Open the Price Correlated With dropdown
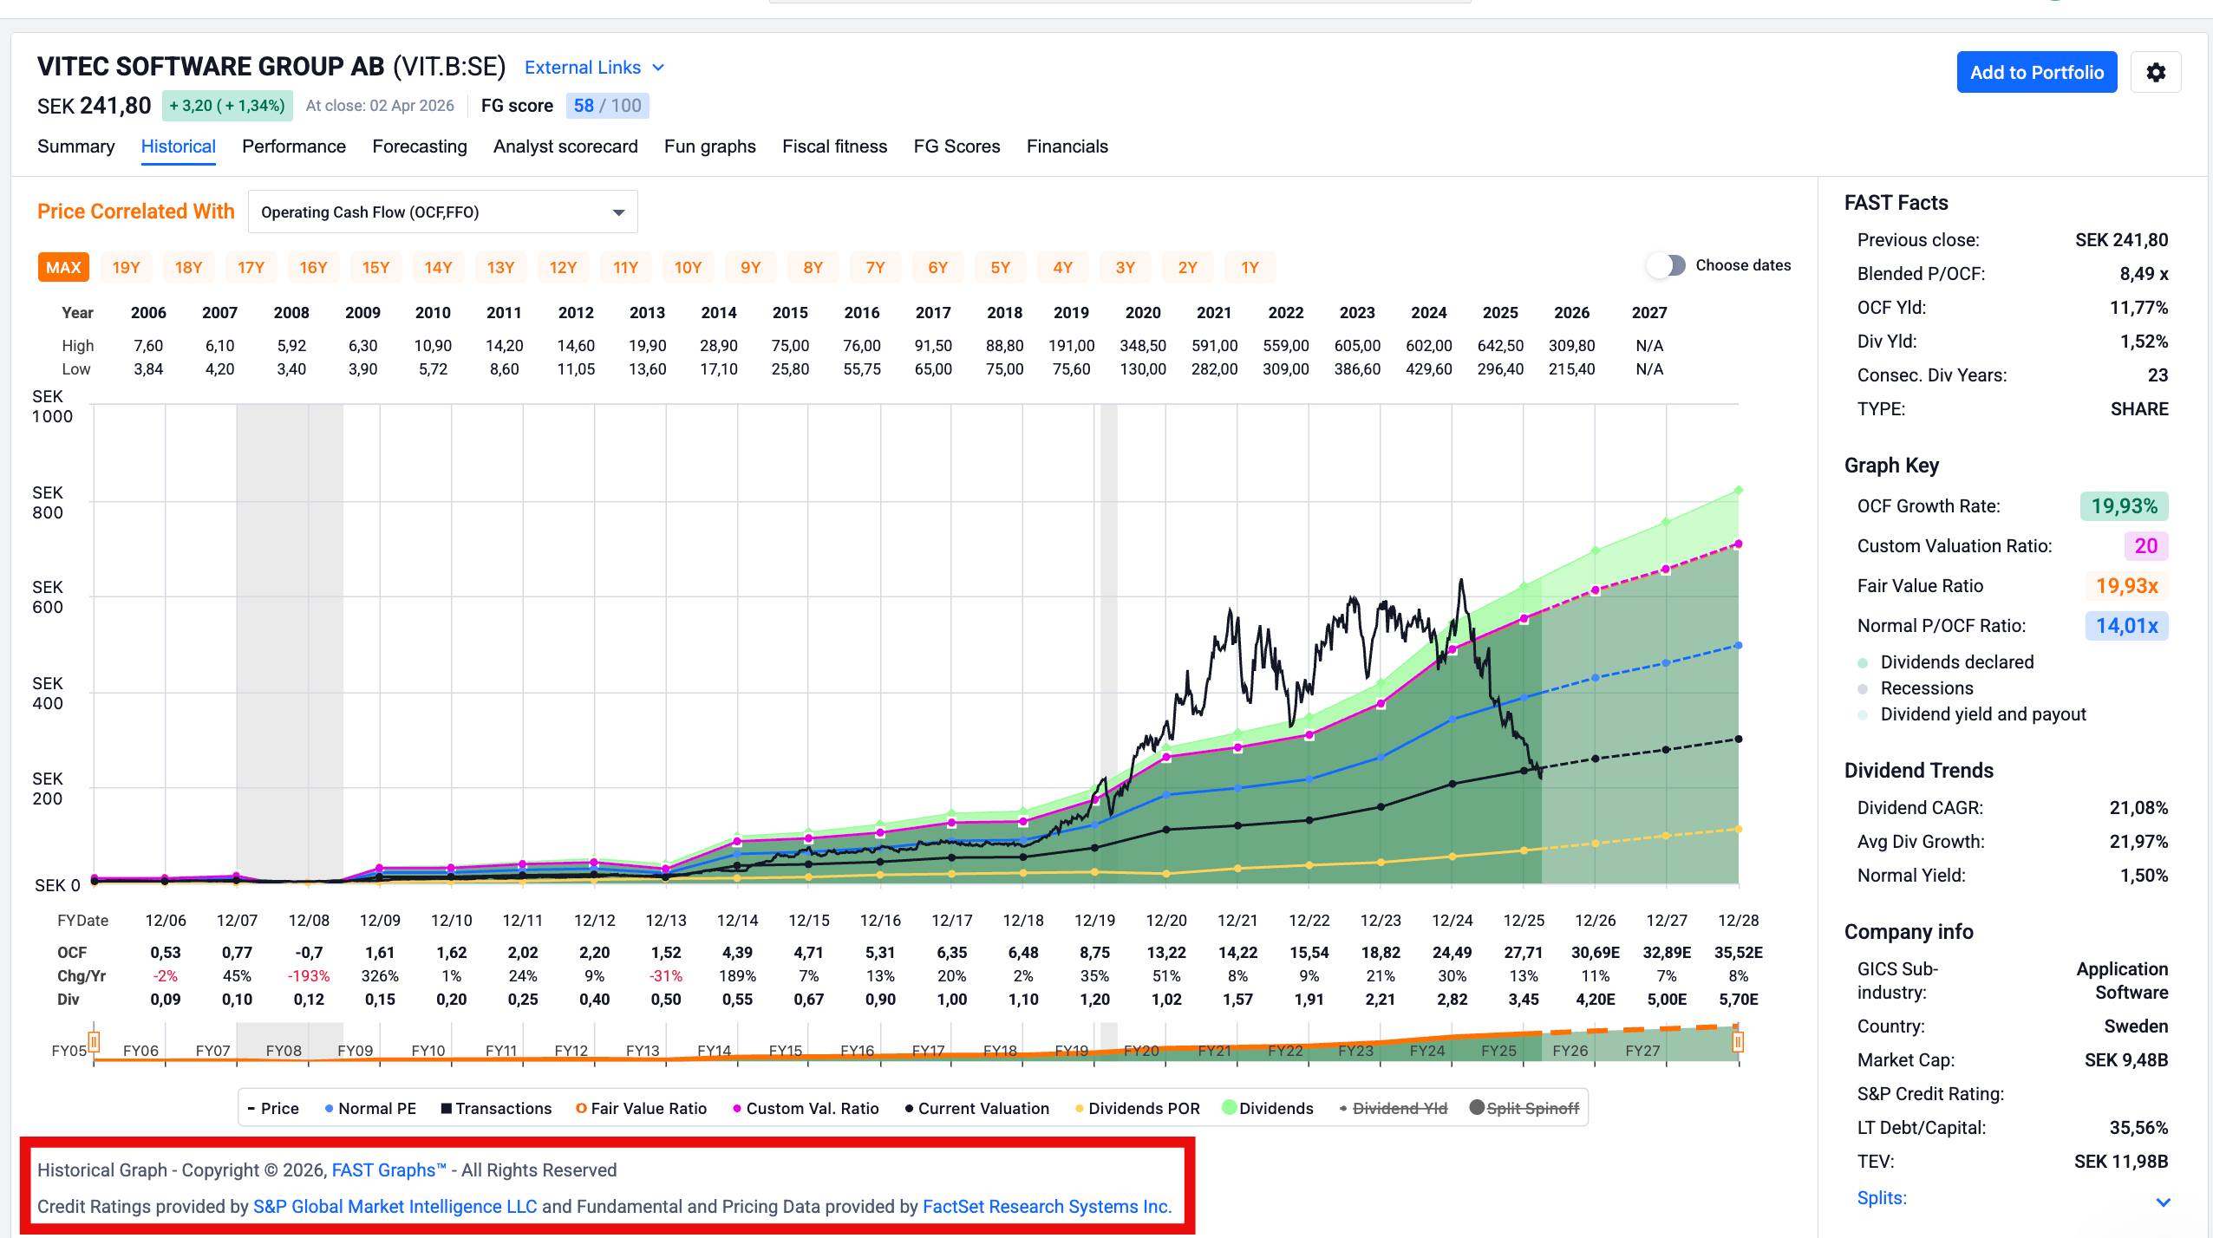The height and width of the screenshot is (1238, 2213). pos(442,212)
